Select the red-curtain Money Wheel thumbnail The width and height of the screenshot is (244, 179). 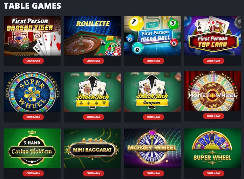pyautogui.click(x=213, y=91)
